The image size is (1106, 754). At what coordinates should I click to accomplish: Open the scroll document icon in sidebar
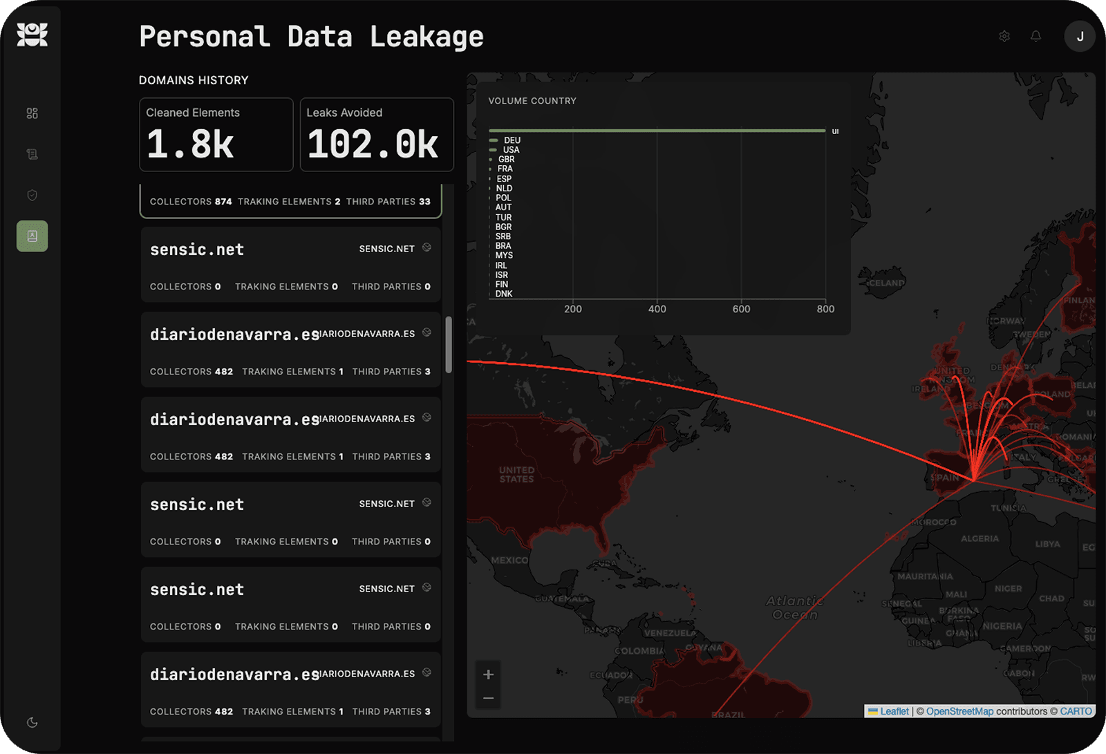click(x=32, y=154)
